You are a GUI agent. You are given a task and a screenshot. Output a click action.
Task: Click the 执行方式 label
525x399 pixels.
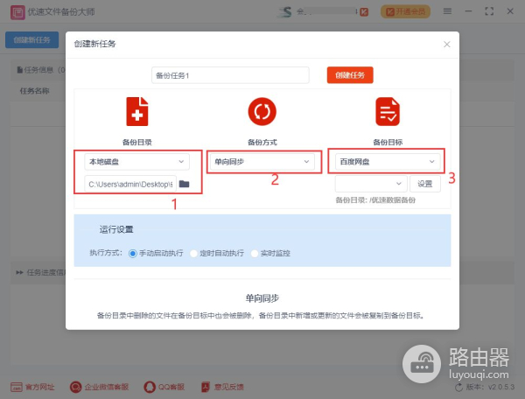click(106, 253)
